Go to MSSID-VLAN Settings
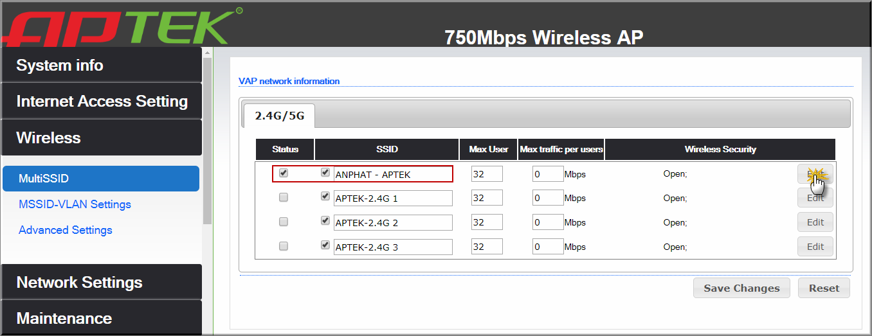Viewport: 872px width, 336px height. (75, 204)
